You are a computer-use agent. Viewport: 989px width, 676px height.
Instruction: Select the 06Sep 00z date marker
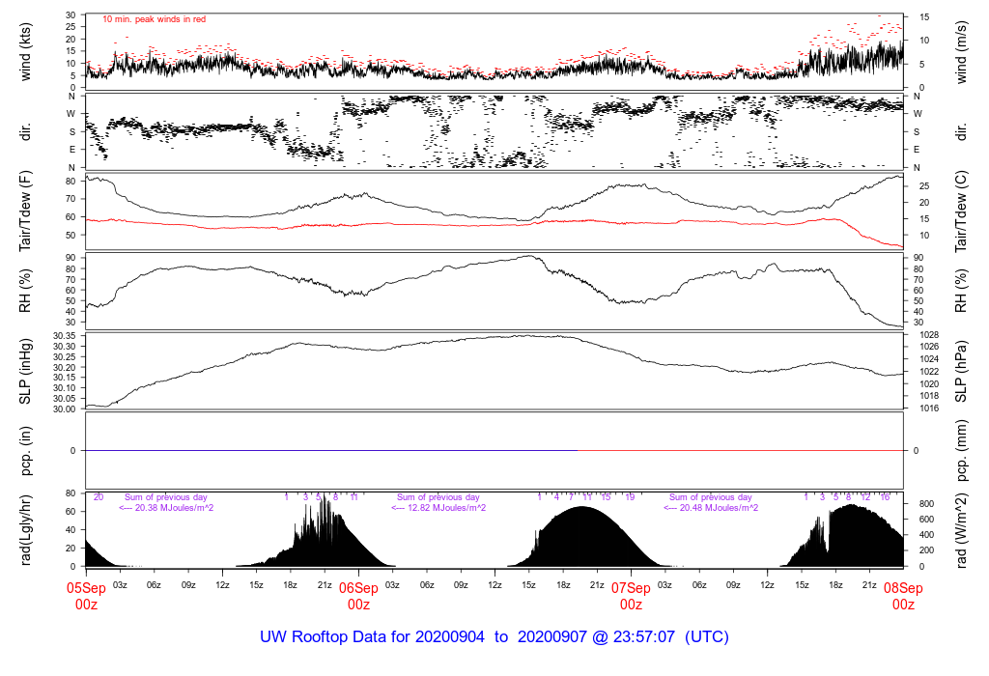(x=358, y=595)
